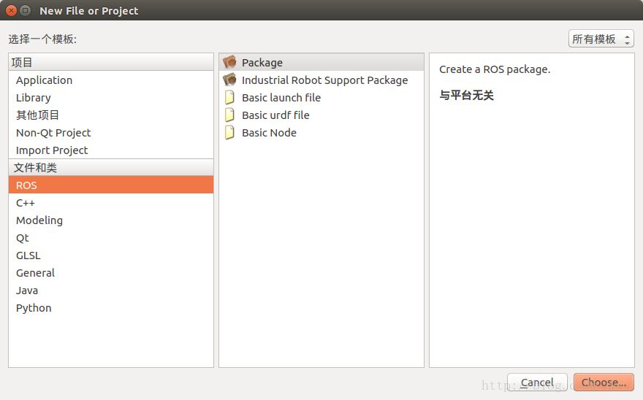Select the General category

[111, 273]
